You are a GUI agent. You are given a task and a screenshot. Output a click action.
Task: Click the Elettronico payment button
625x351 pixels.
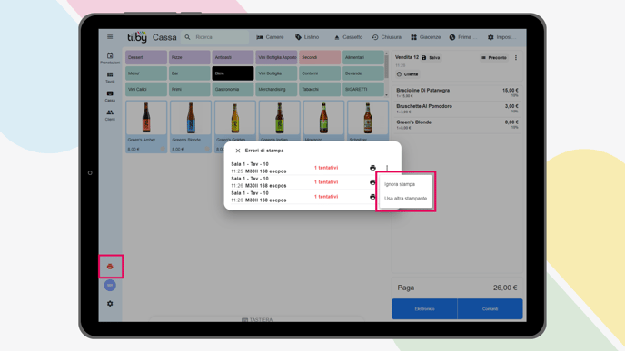[x=424, y=308]
